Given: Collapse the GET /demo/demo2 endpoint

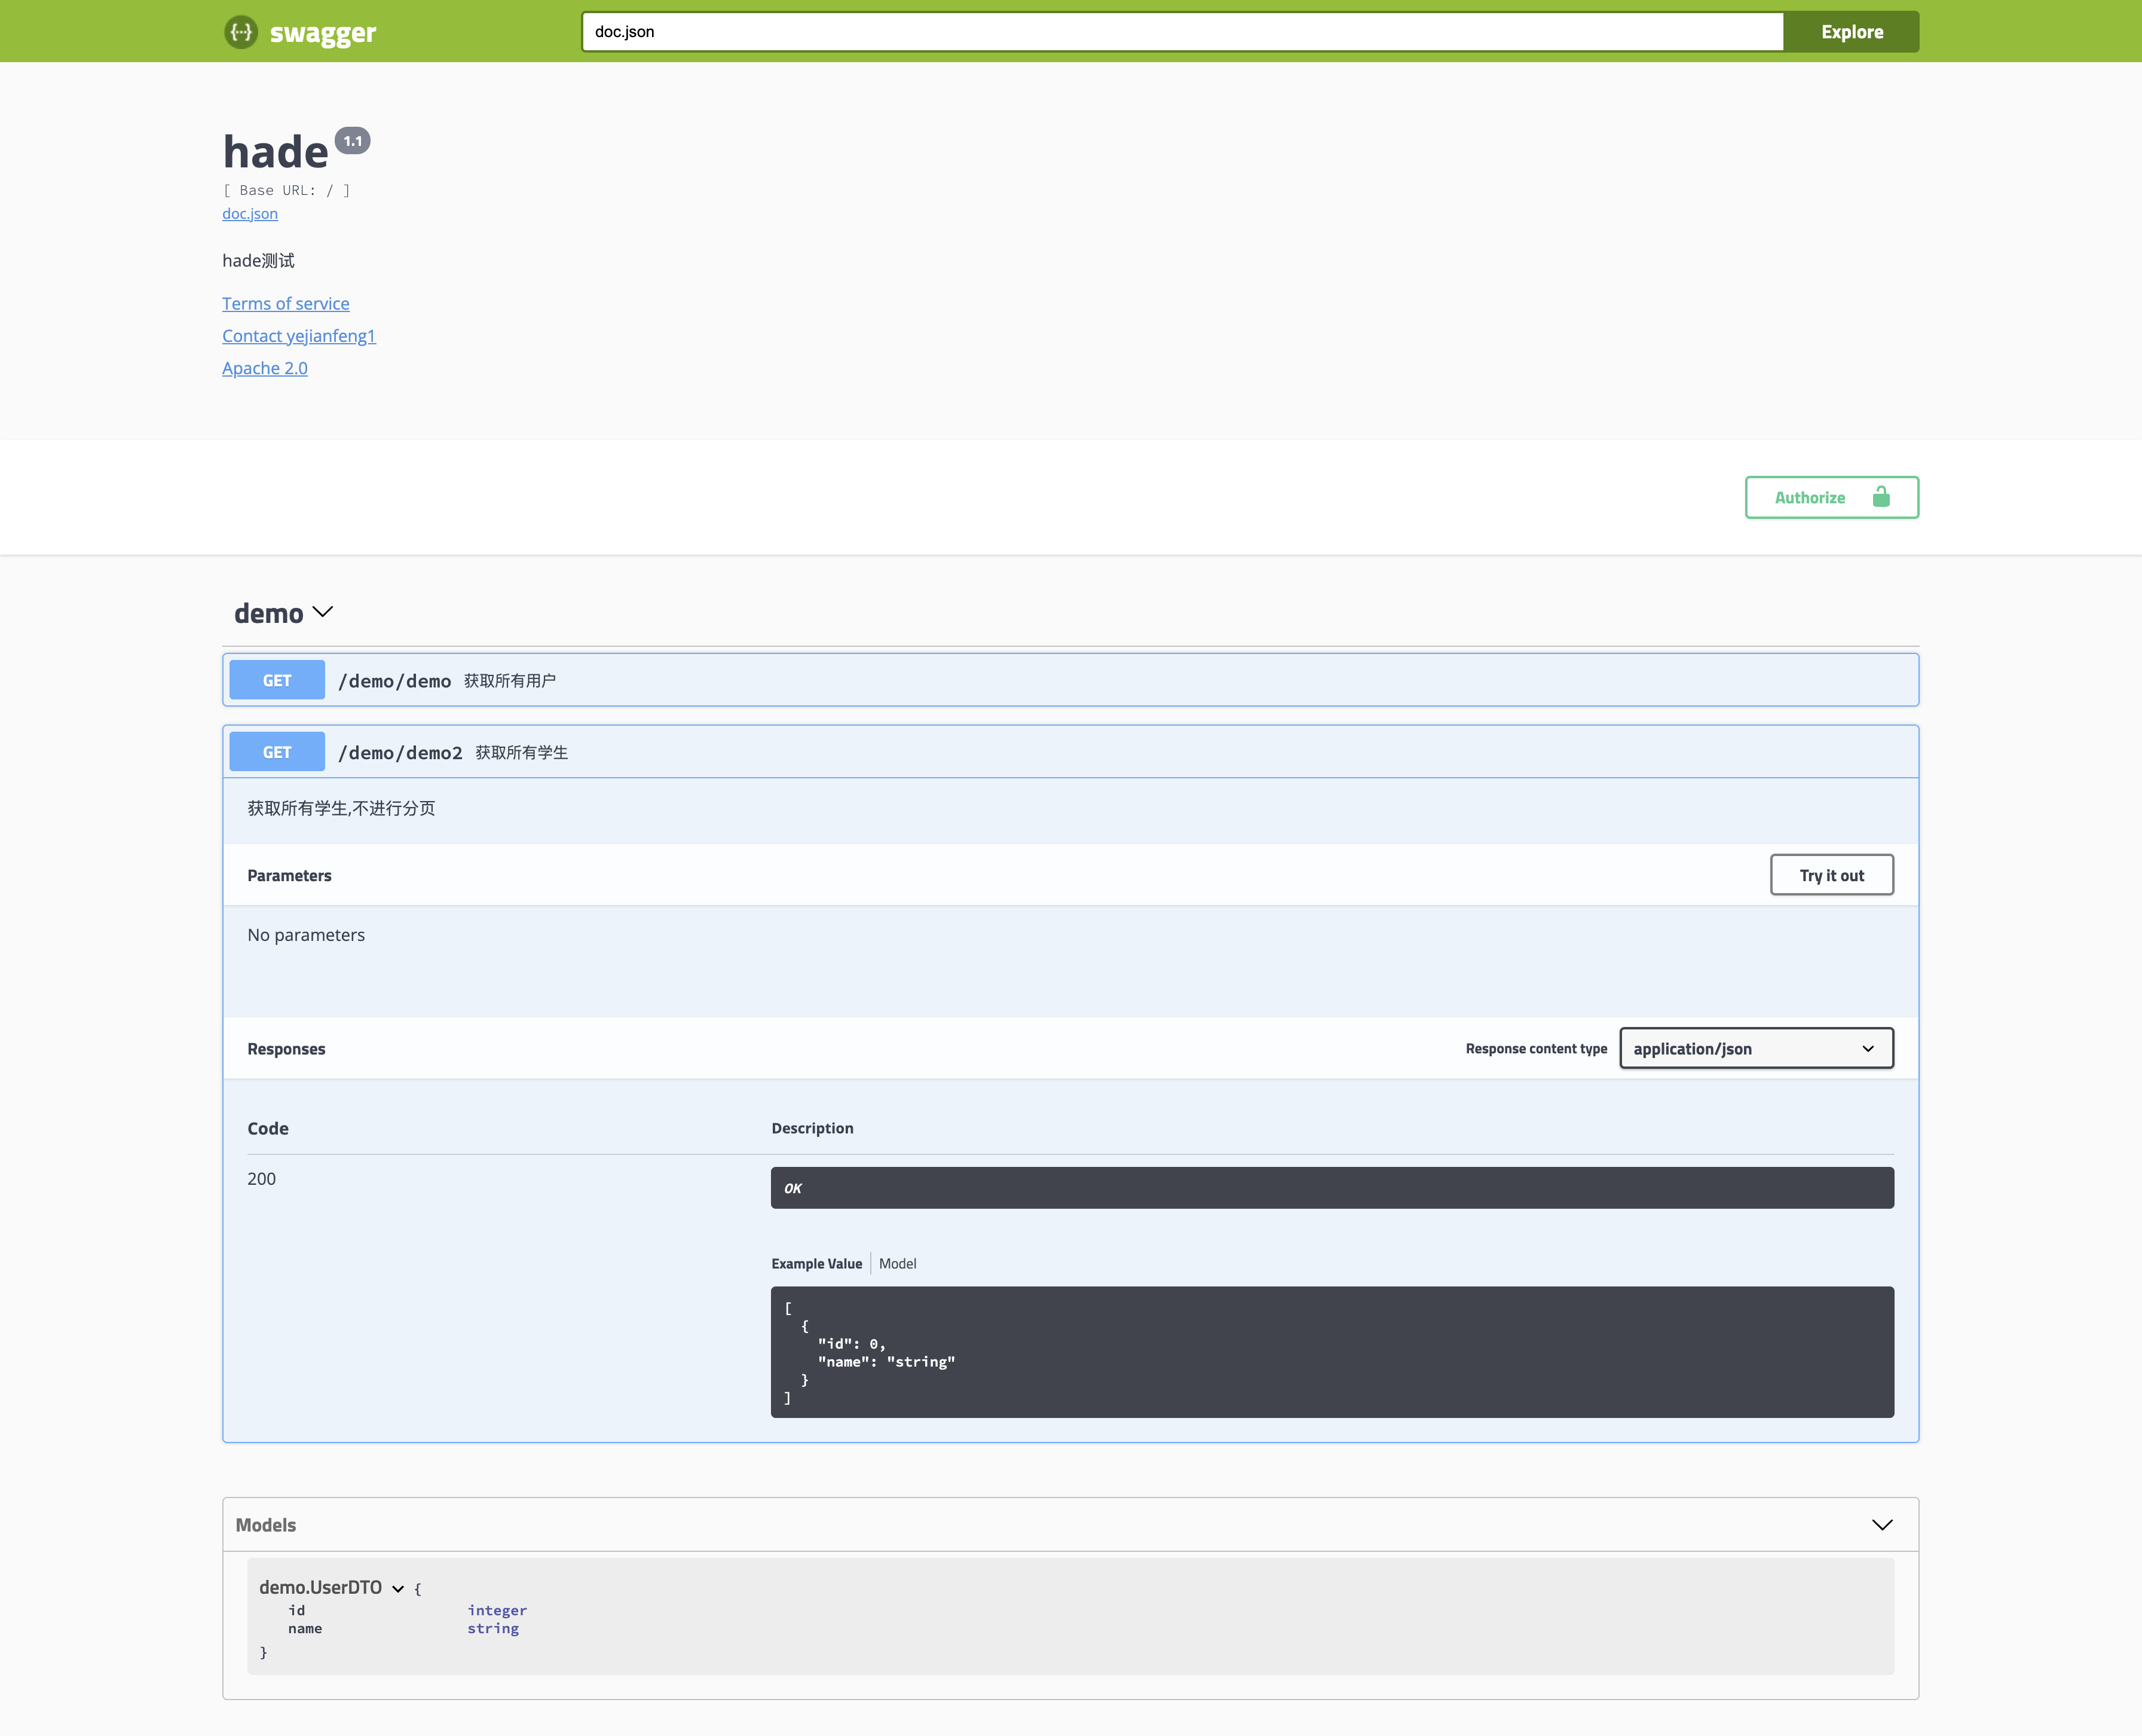Looking at the screenshot, I should click(x=1070, y=752).
